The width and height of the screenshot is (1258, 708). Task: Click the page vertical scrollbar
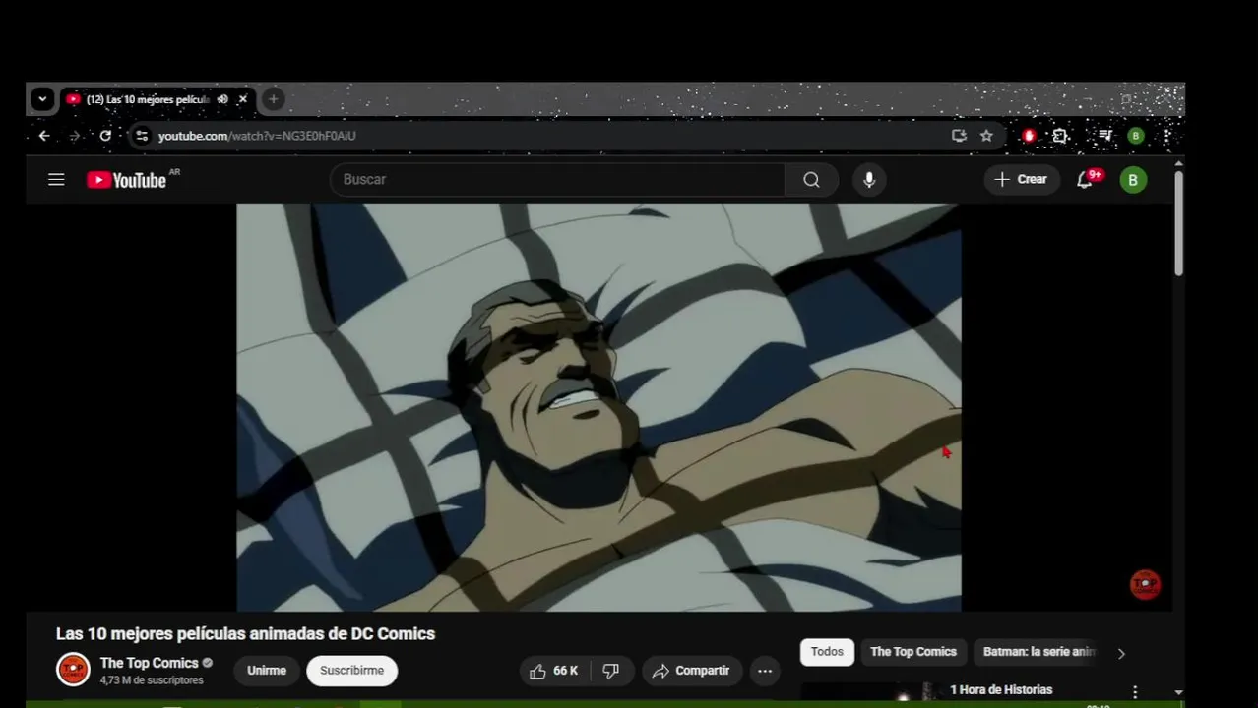point(1178,226)
